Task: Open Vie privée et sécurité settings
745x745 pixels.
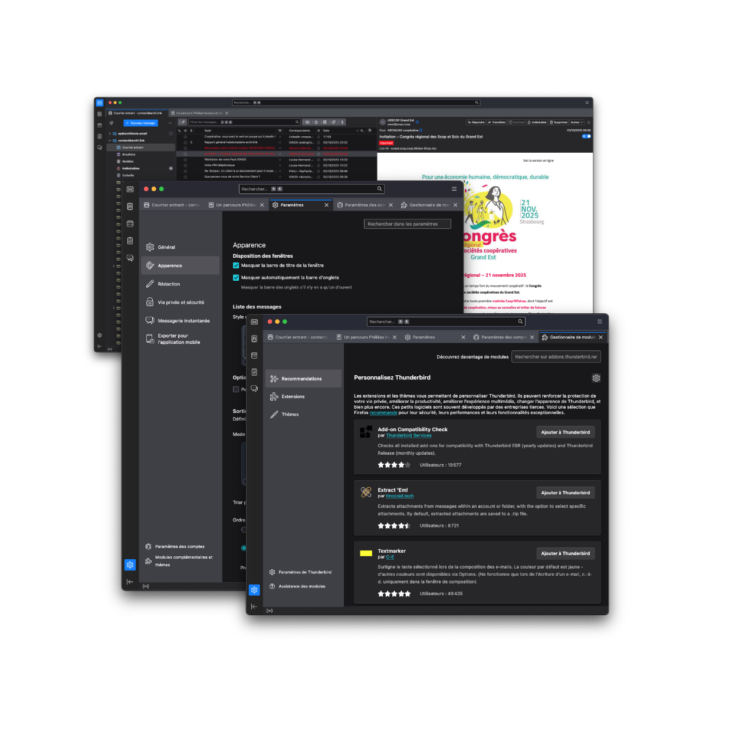Action: tap(180, 303)
